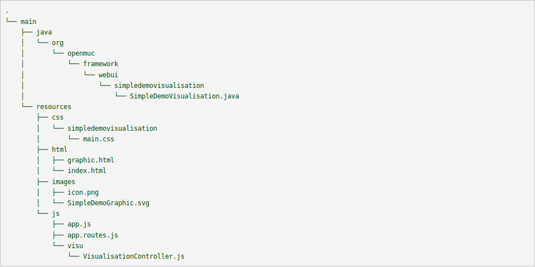Open SimpleDemoGraphic.svg entry
This screenshot has height=267, width=535.
(x=108, y=203)
